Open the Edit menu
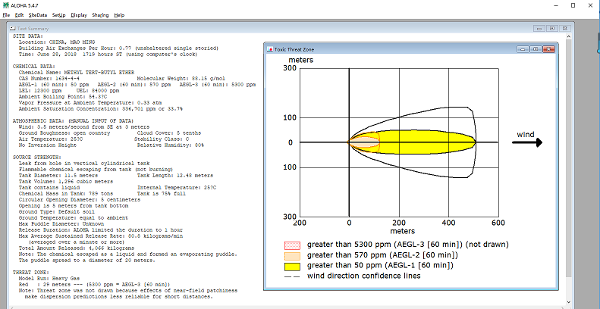 tap(19, 15)
